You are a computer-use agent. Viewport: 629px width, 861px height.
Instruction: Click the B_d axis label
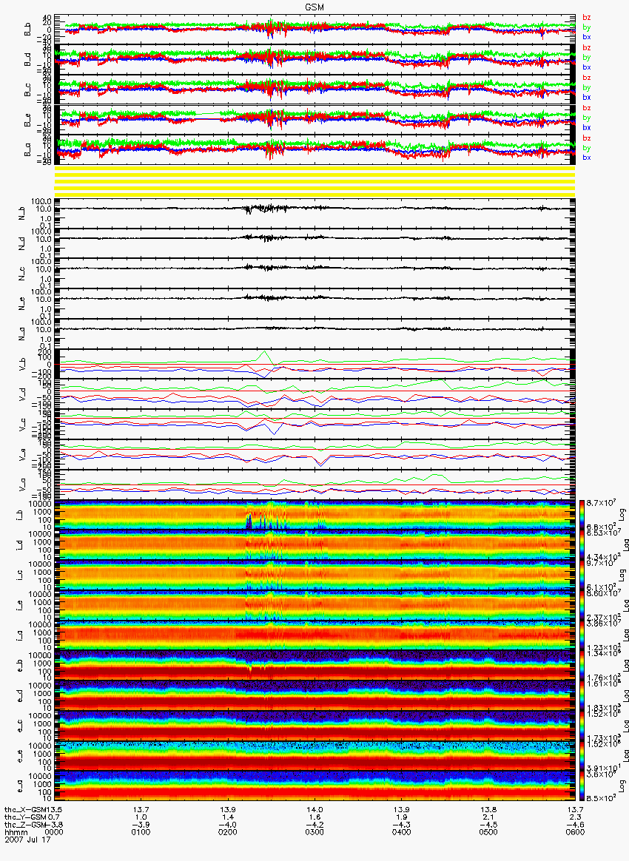pos(27,60)
